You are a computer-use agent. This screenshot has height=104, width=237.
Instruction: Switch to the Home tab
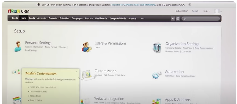tap(23, 18)
